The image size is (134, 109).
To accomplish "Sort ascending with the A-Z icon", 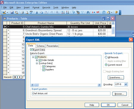I will click(63, 13).
